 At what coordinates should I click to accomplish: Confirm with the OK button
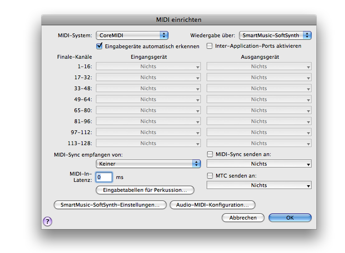(x=290, y=218)
